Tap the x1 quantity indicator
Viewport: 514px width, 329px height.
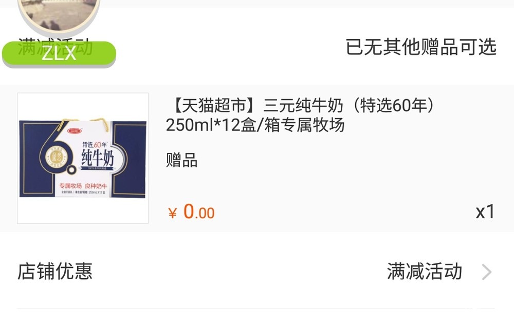(x=485, y=211)
